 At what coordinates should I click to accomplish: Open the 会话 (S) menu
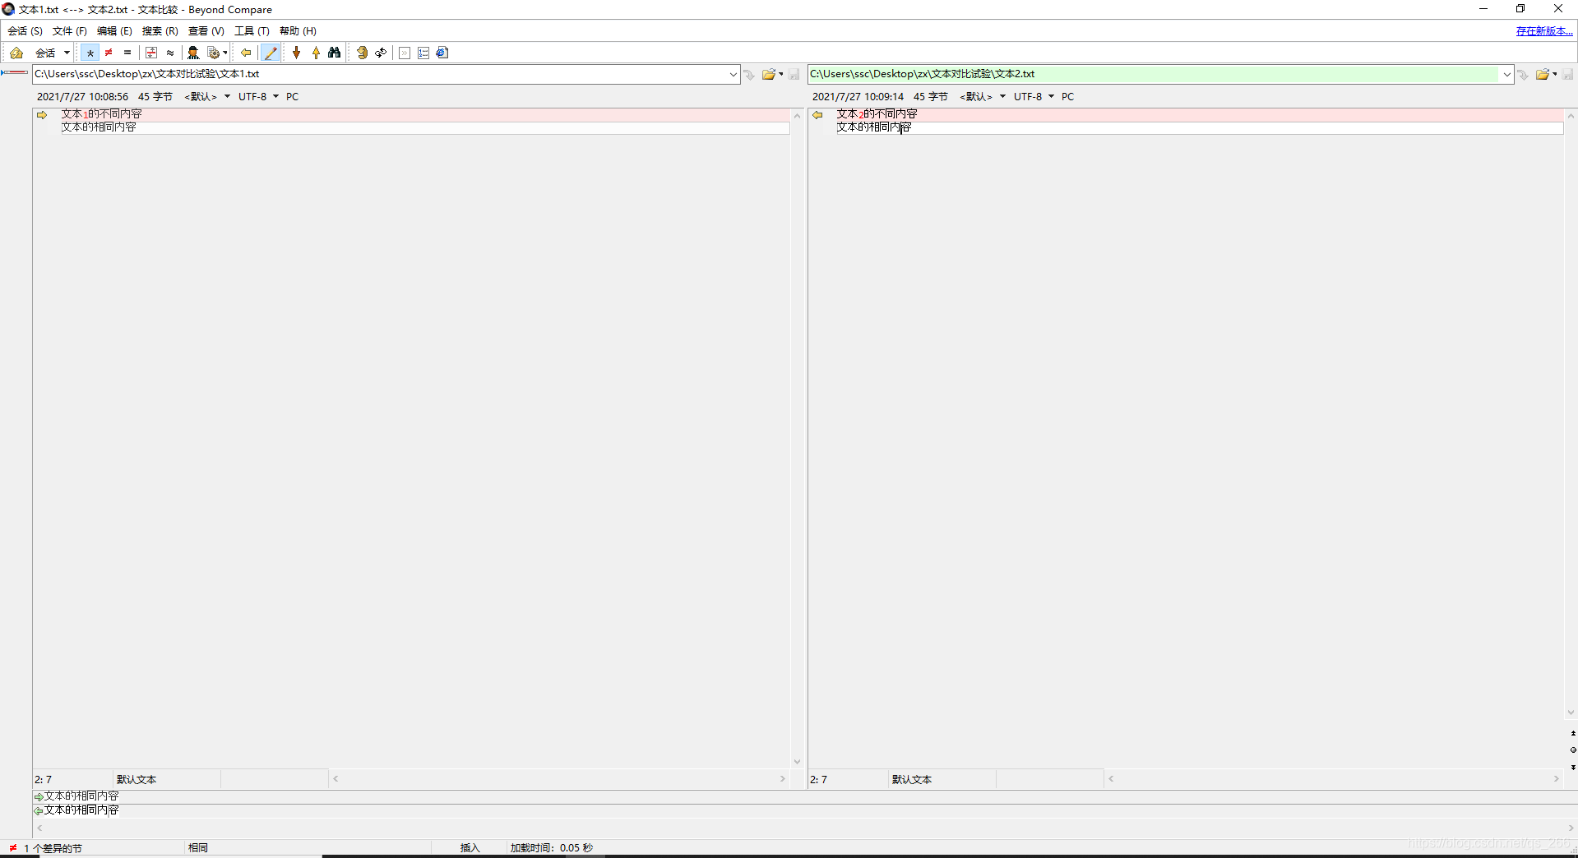click(25, 30)
